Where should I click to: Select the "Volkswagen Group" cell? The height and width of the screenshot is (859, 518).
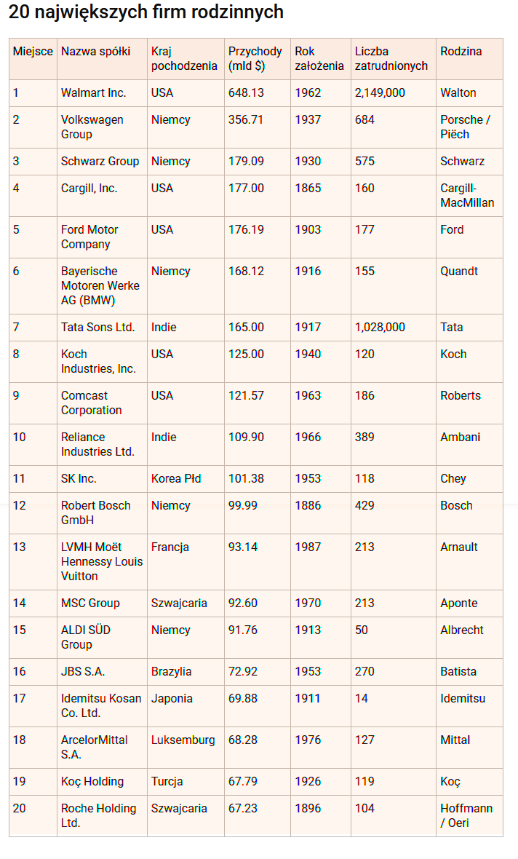point(92,127)
